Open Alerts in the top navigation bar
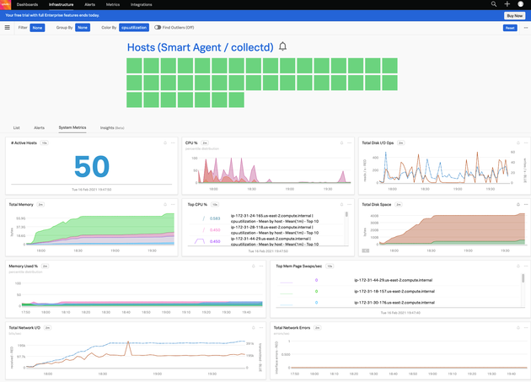The height and width of the screenshot is (382, 531). point(89,4)
